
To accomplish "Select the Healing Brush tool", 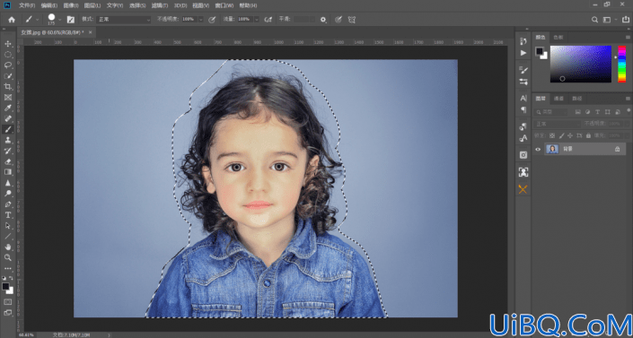I will click(x=8, y=118).
